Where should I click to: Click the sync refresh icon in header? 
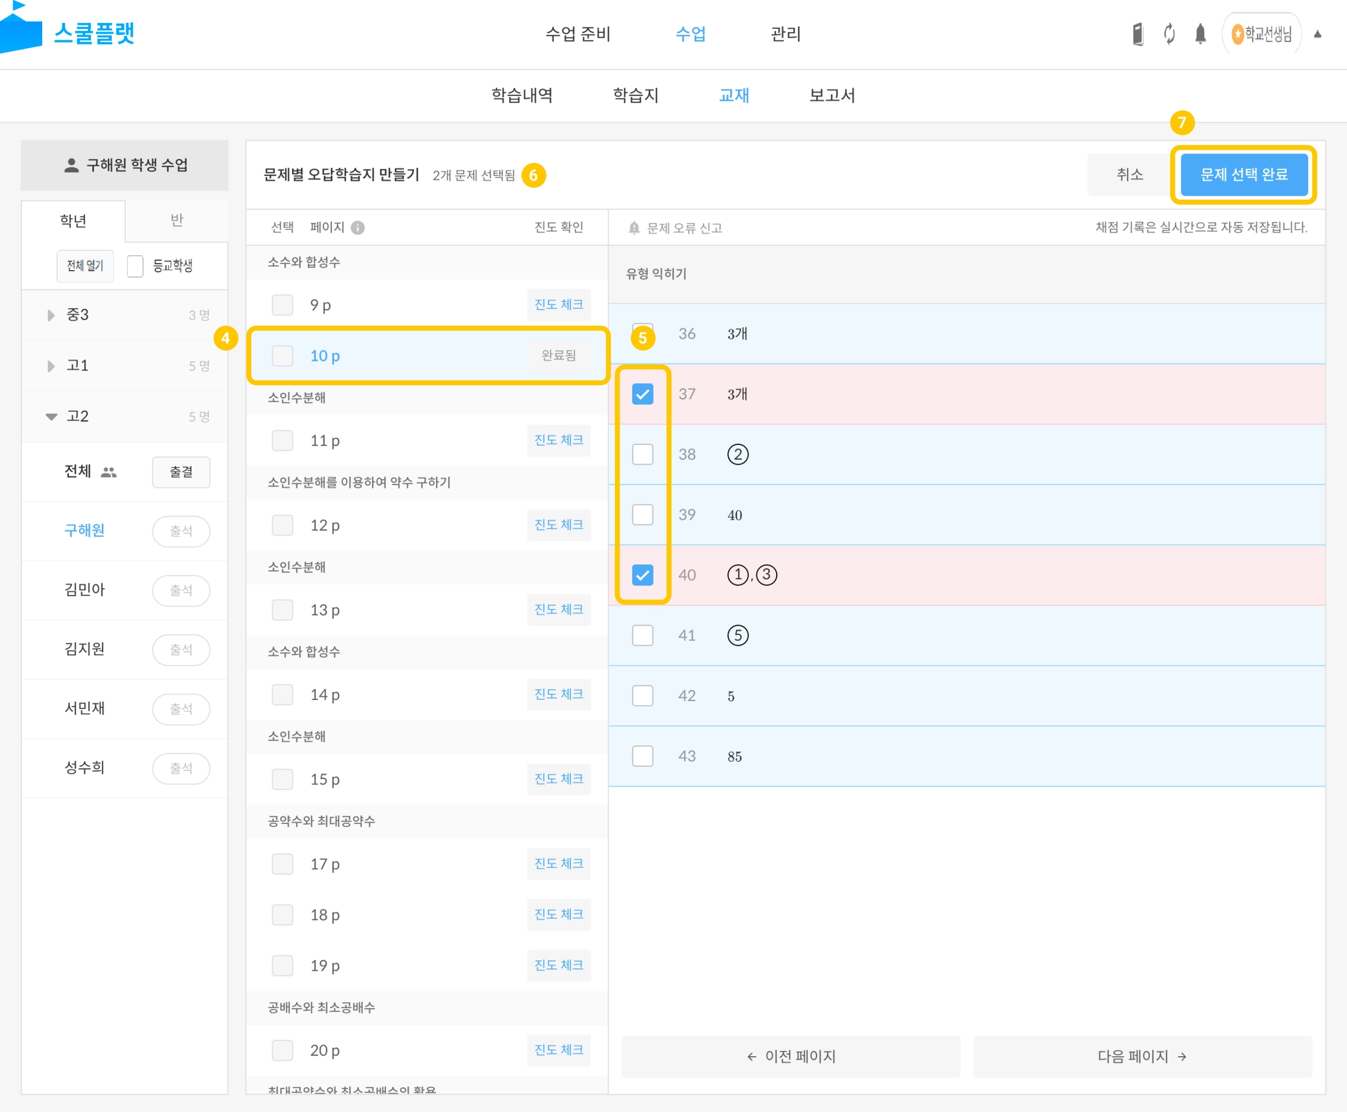[1169, 34]
